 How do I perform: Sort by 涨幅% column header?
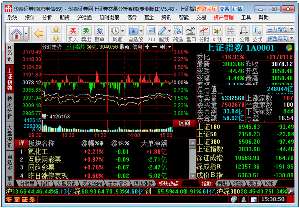coord(92,143)
